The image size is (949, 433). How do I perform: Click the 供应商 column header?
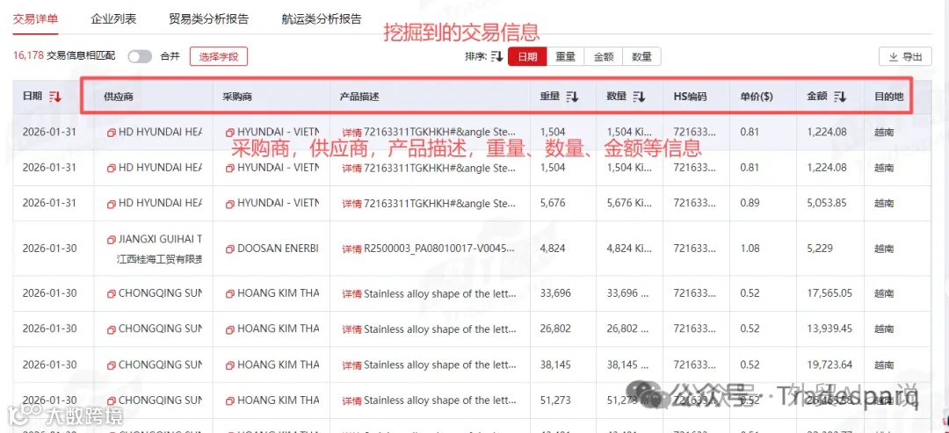click(x=119, y=96)
